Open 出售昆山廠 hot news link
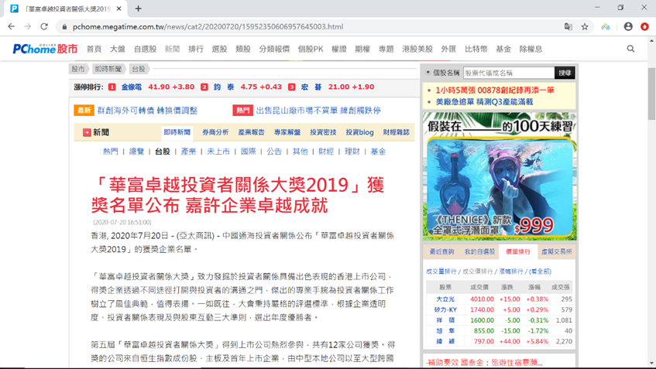 tap(318, 111)
